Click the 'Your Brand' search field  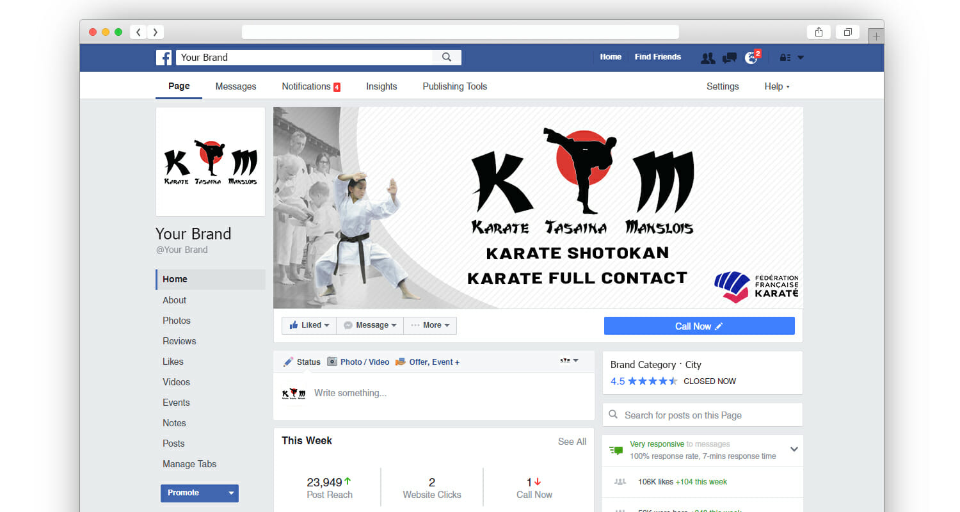click(305, 58)
